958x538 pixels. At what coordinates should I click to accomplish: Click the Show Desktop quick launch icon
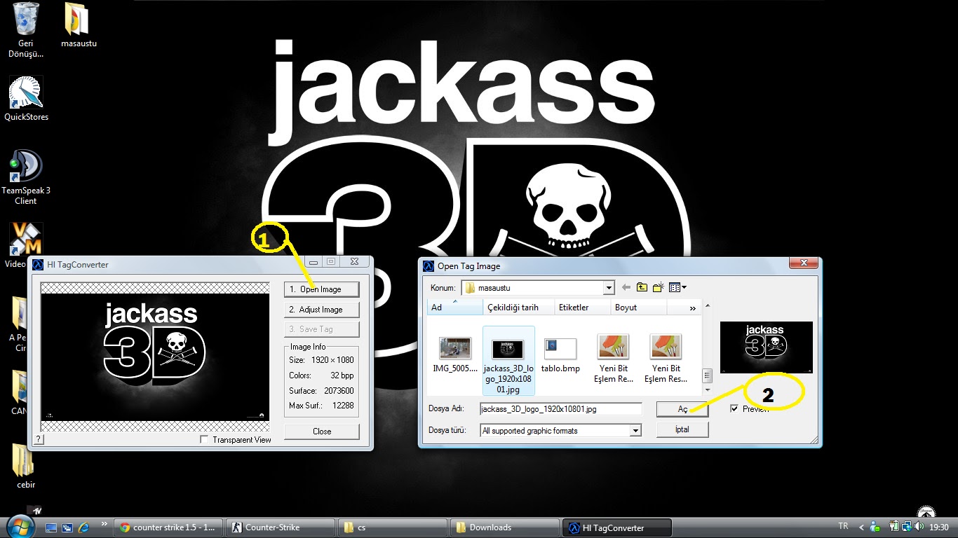50,527
